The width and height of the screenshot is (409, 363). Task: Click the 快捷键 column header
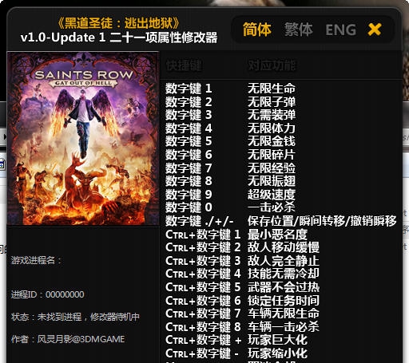pyautogui.click(x=184, y=65)
